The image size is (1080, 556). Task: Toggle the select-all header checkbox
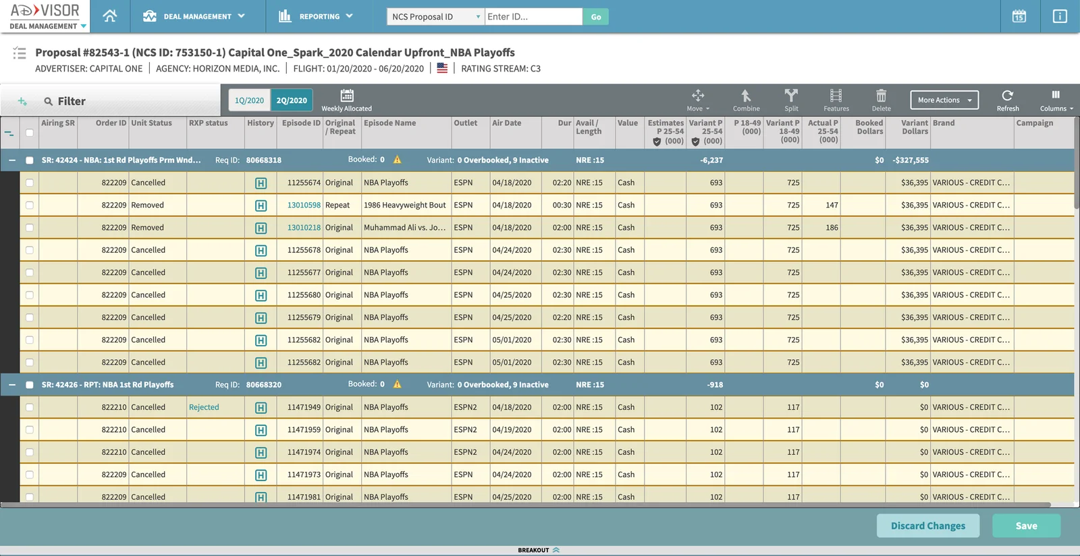point(29,132)
